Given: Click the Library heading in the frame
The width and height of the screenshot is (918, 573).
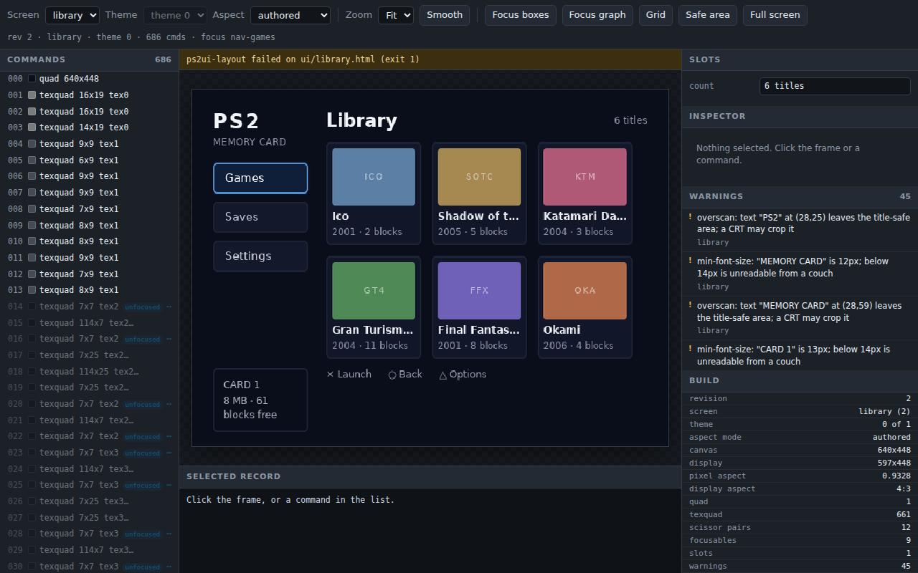Looking at the screenshot, I should (x=361, y=120).
